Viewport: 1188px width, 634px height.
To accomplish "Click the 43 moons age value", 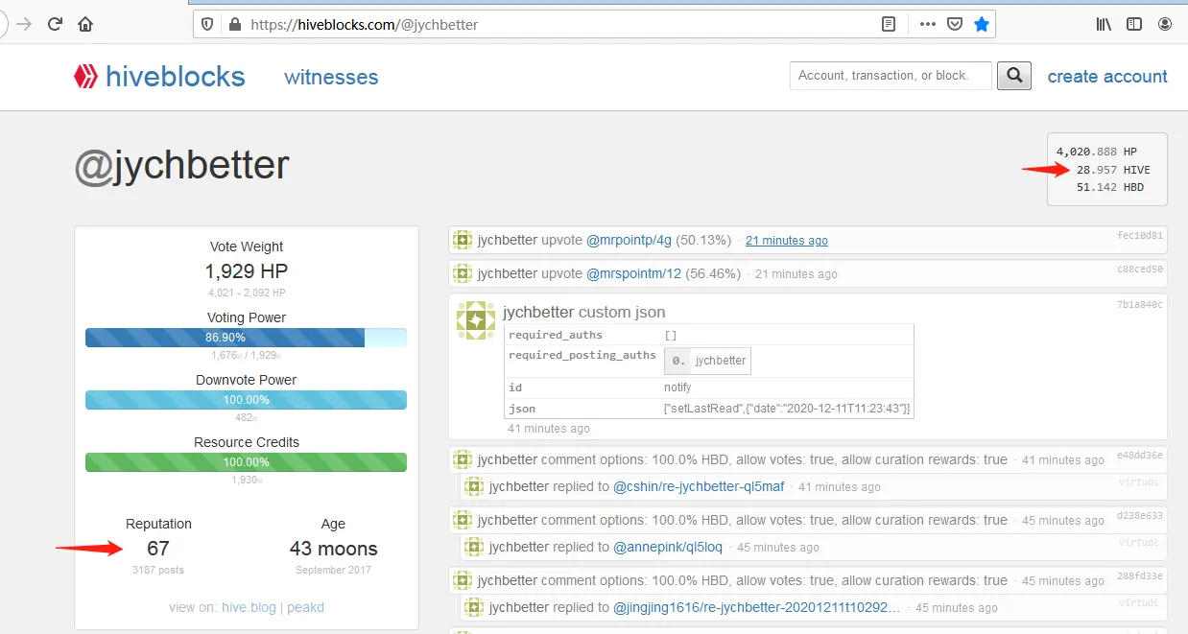I will [333, 549].
